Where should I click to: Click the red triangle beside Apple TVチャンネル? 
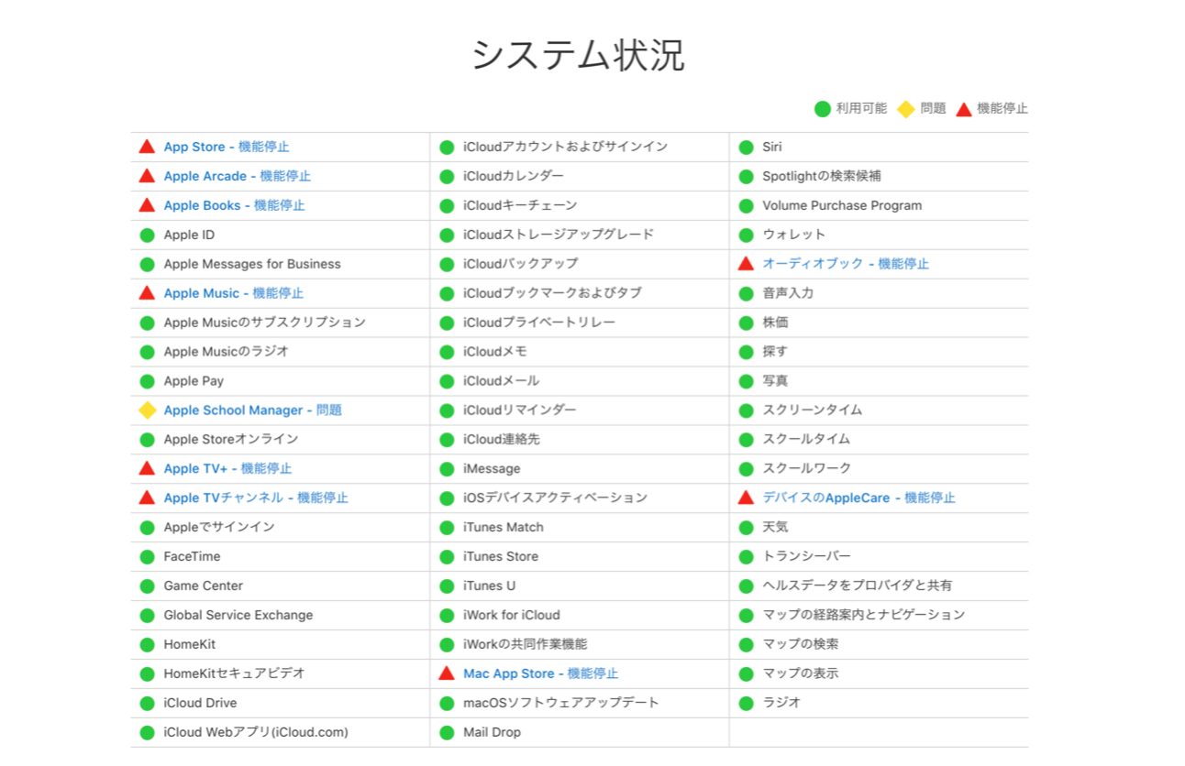click(x=147, y=498)
